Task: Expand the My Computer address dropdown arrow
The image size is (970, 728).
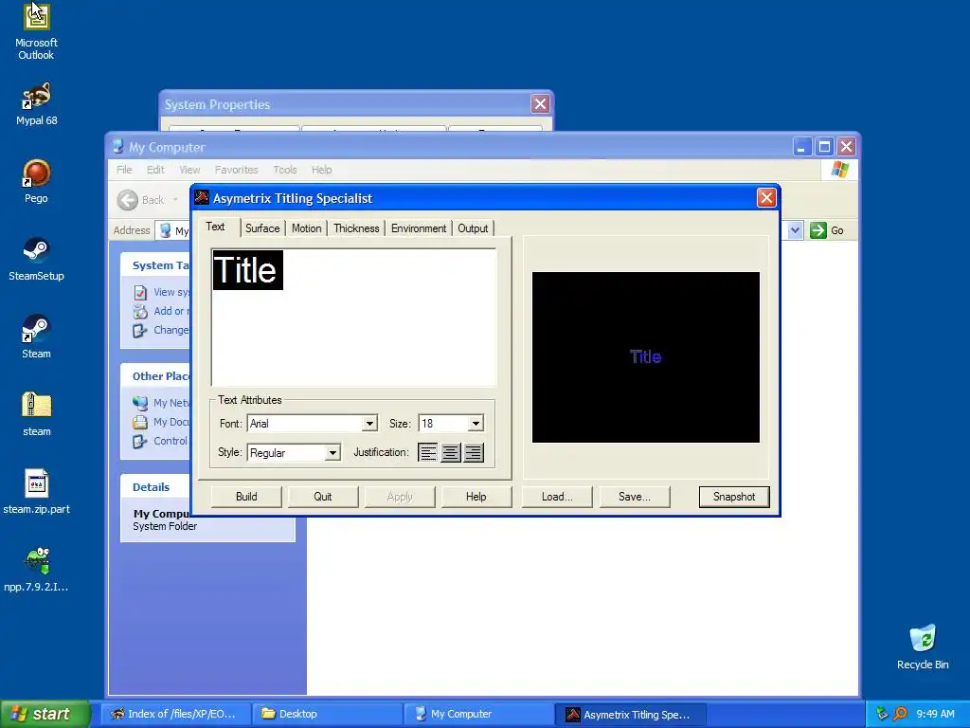Action: [795, 230]
